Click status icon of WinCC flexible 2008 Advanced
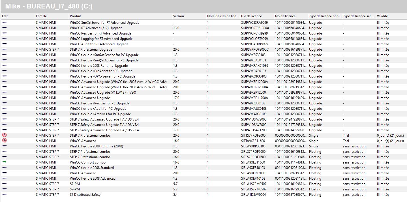This screenshot has height=202, width=407. pos(4,178)
